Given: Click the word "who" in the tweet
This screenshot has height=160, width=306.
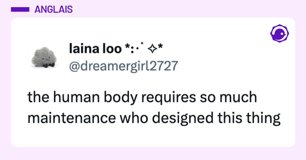Looking at the screenshot, I should [134, 118].
